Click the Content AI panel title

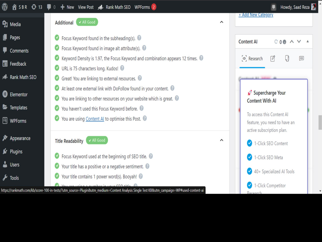(x=248, y=42)
